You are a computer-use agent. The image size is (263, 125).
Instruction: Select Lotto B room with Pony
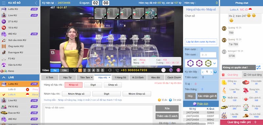20,89
